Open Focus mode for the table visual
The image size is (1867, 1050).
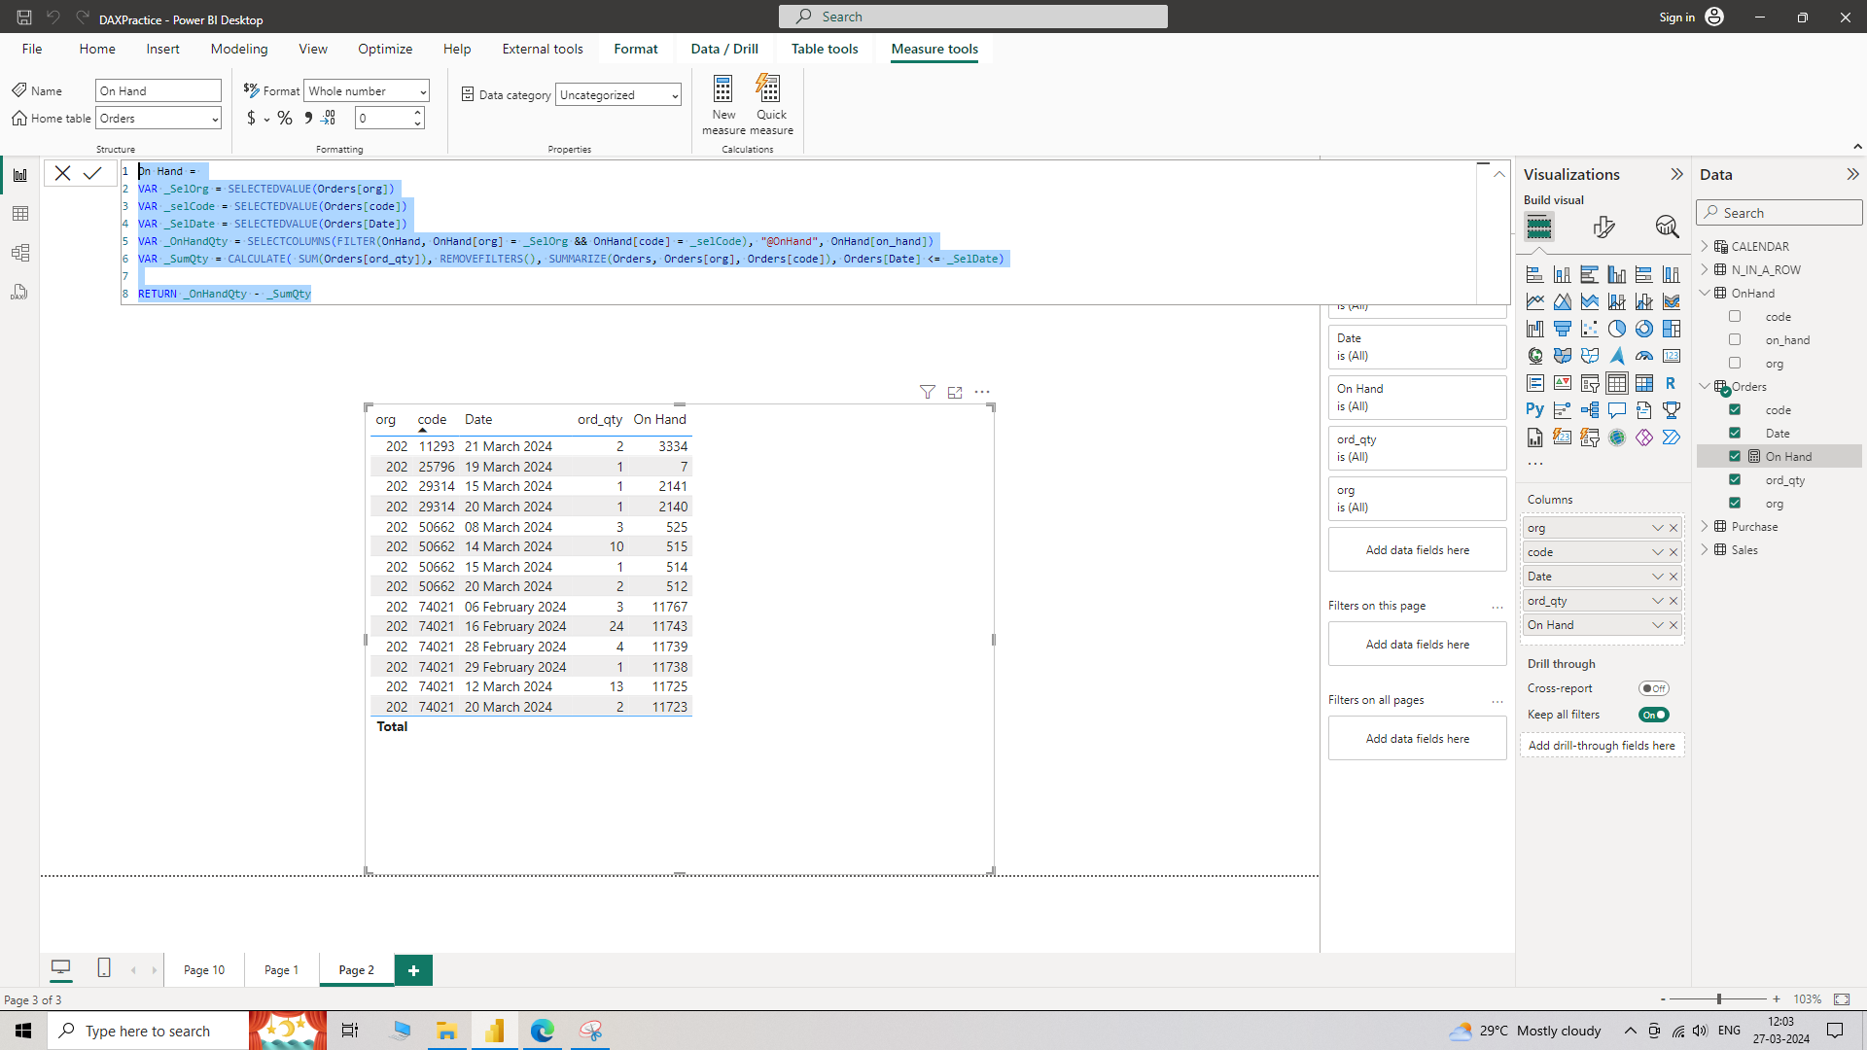pos(955,392)
